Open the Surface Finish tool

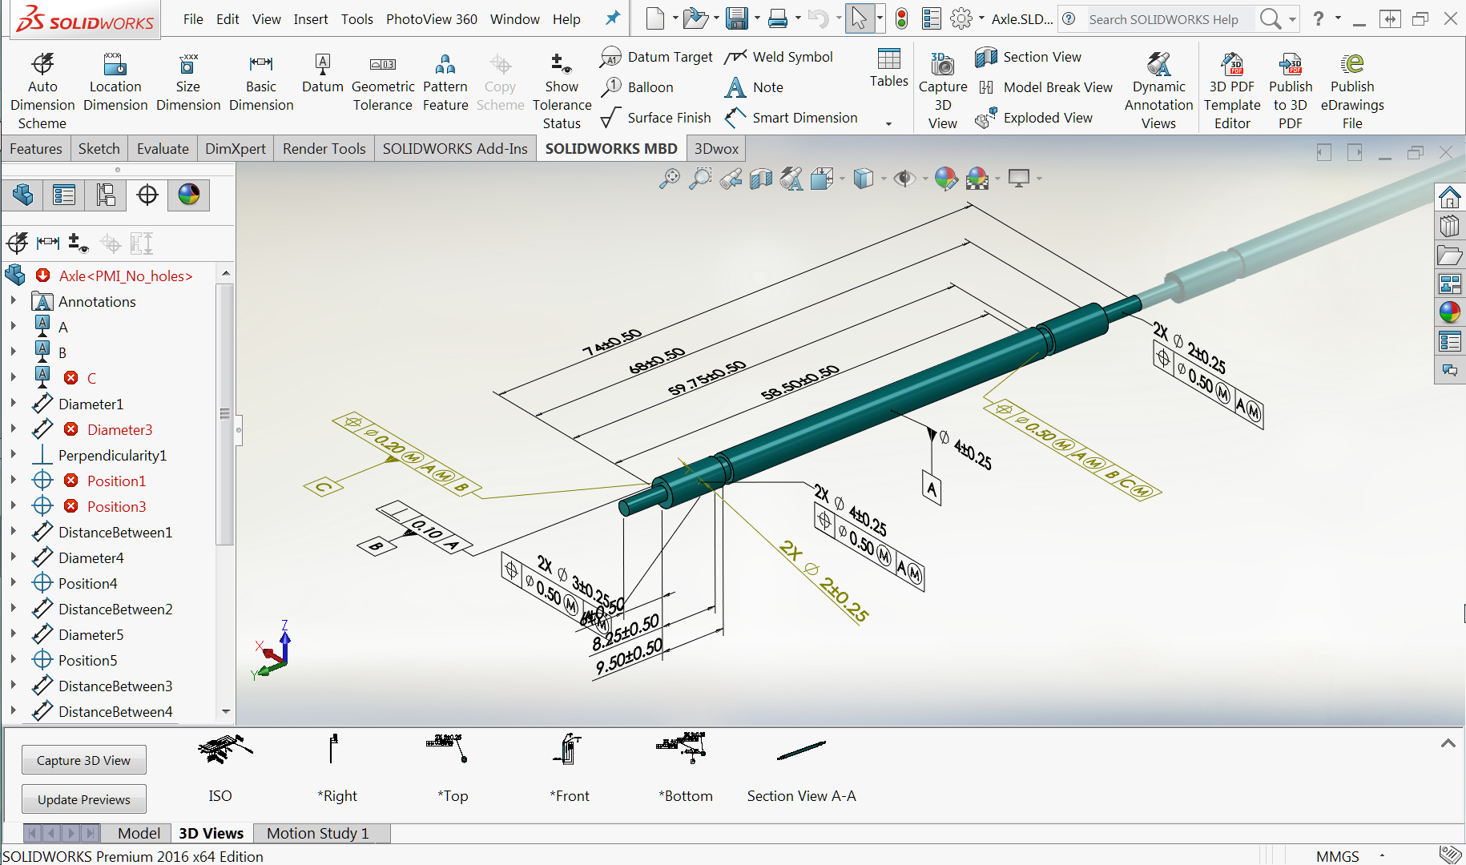[x=657, y=117]
